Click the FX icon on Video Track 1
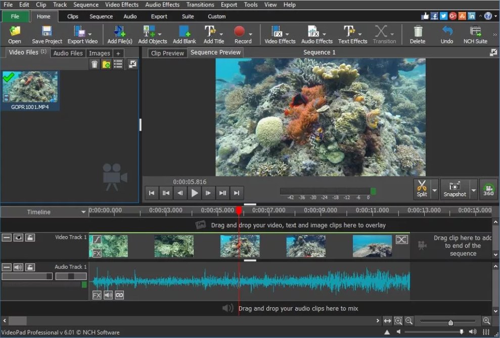The height and width of the screenshot is (338, 500). click(x=97, y=254)
